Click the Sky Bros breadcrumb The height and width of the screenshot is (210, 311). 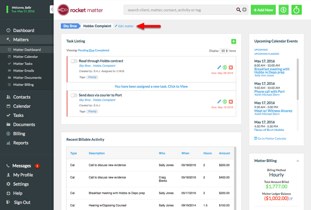[70, 26]
